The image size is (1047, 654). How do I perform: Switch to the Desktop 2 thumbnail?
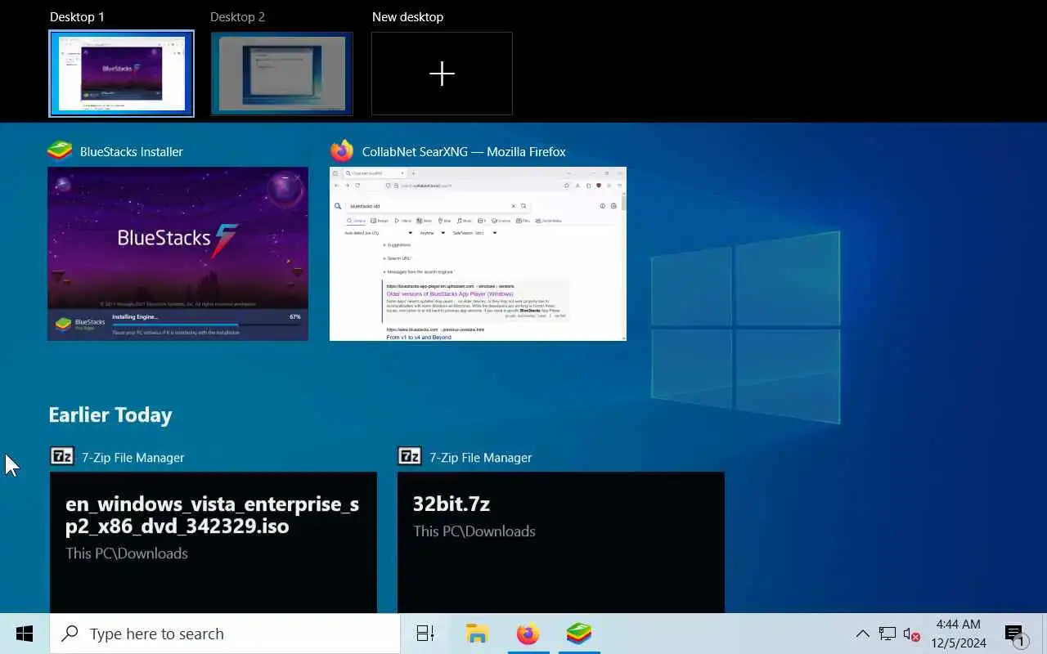281,74
